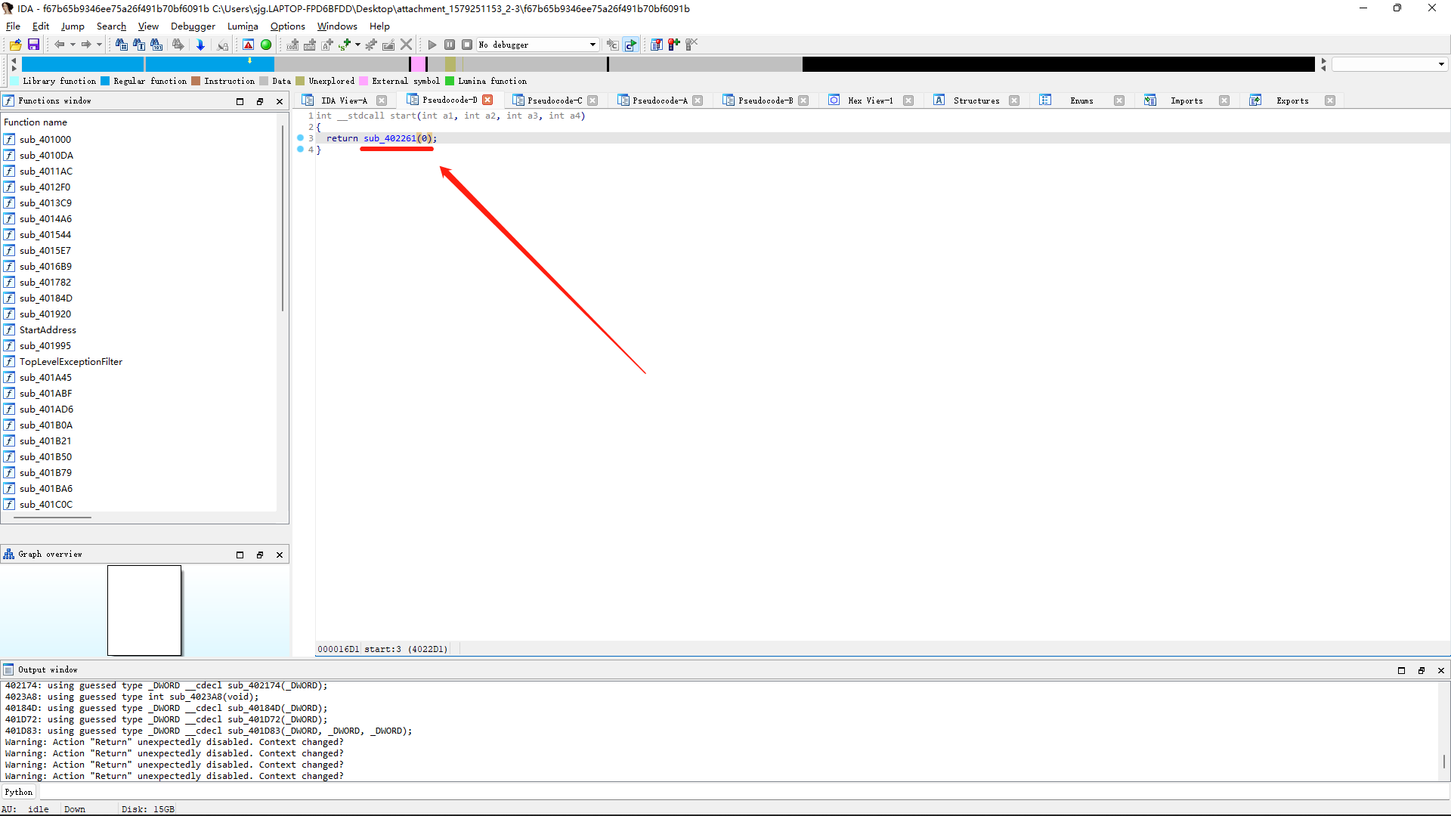The height and width of the screenshot is (816, 1451).
Task: Click the green circle toolbar icon
Action: pyautogui.click(x=266, y=45)
